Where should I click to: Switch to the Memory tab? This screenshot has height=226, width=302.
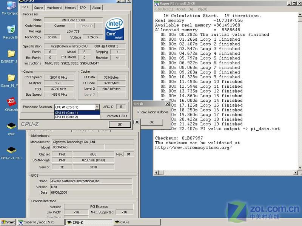click(x=70, y=8)
